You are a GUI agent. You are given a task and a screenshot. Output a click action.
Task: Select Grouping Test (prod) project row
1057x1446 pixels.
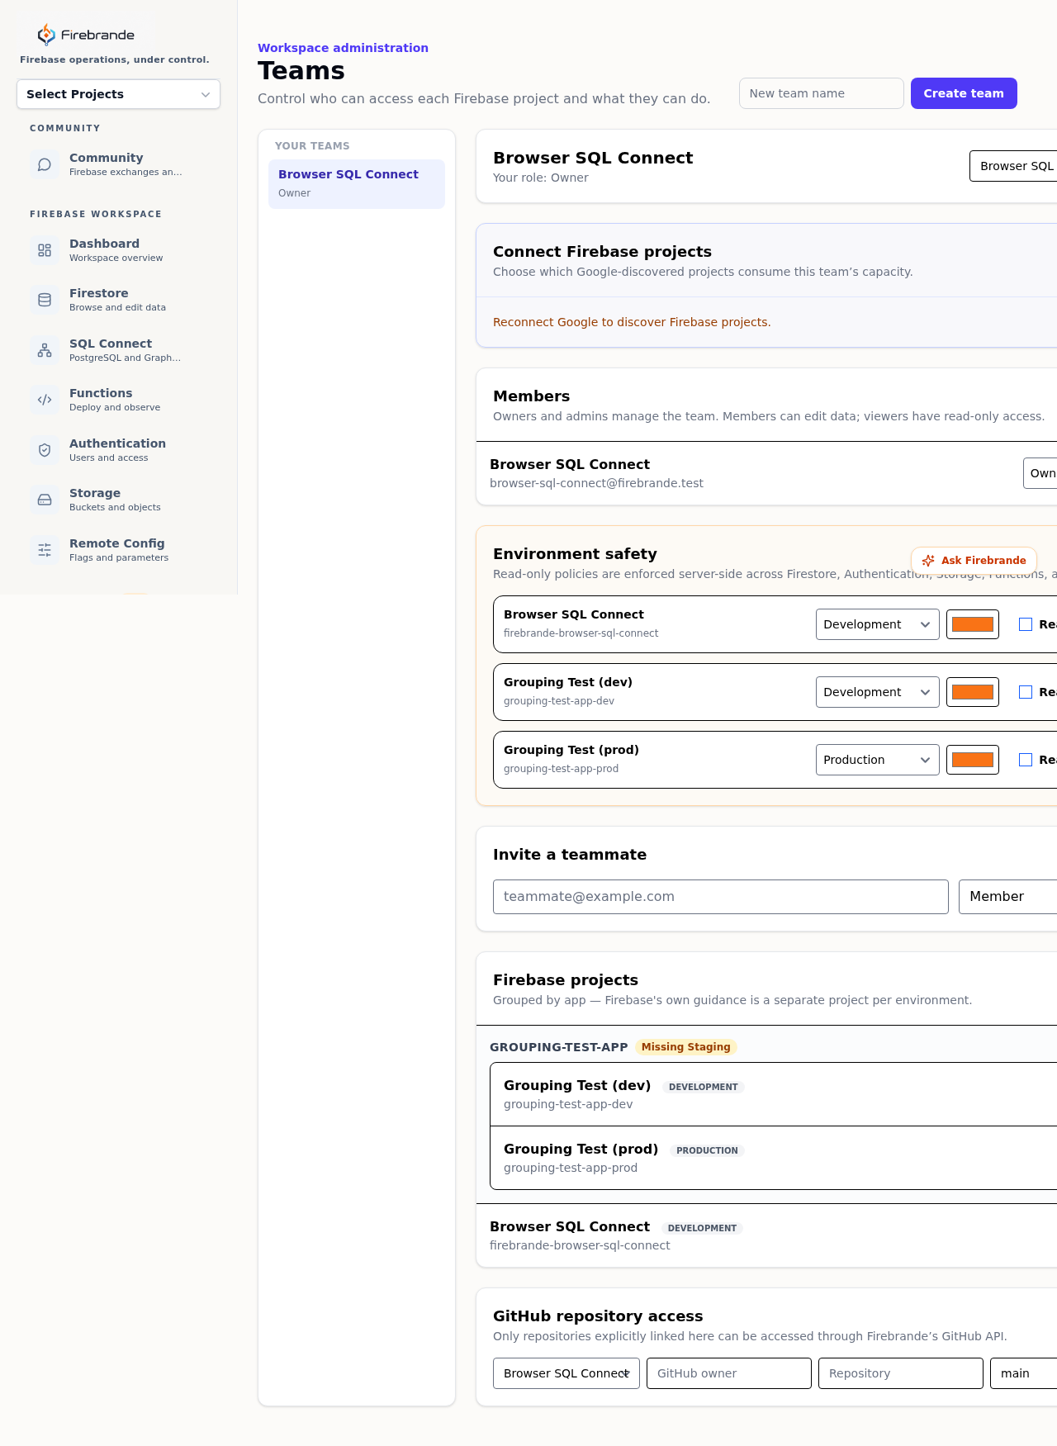point(773,1158)
